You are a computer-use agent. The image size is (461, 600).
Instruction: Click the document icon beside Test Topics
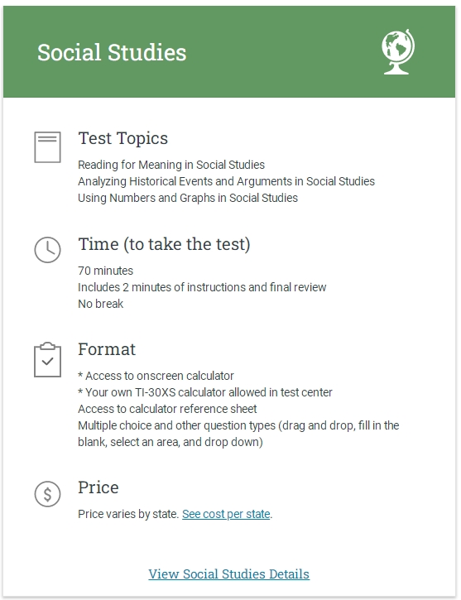point(47,147)
